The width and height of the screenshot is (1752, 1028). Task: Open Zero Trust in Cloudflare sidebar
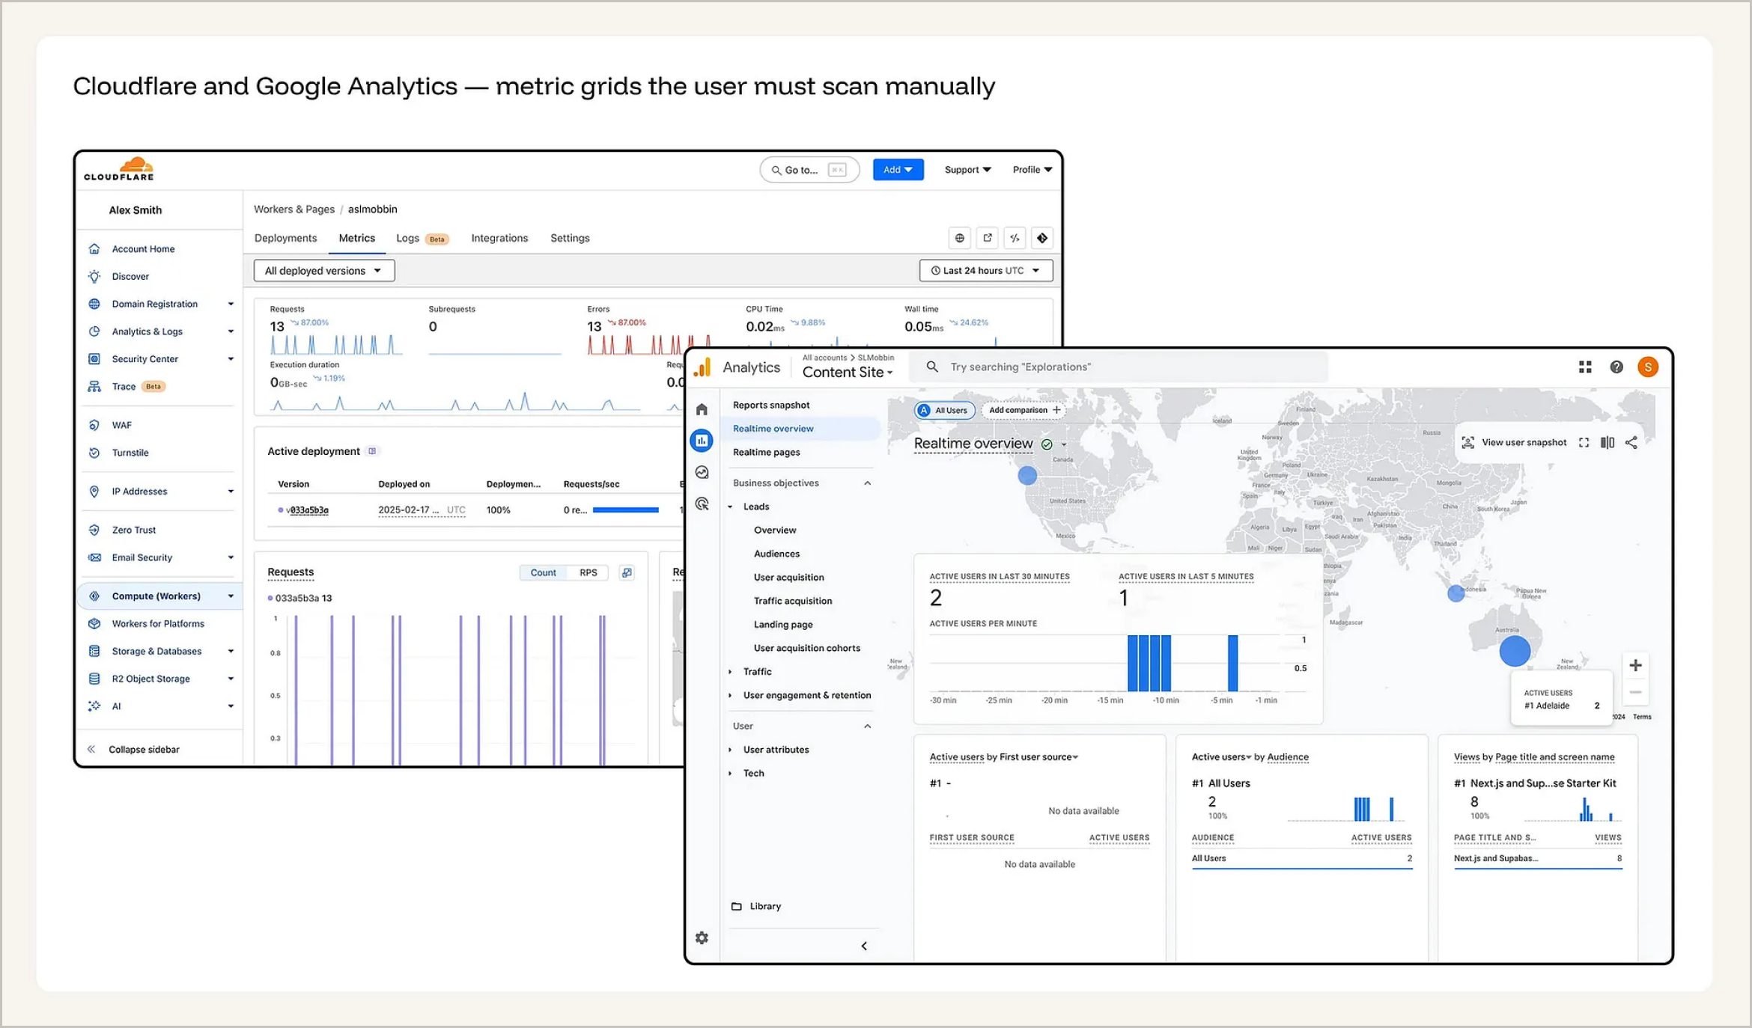[134, 530]
